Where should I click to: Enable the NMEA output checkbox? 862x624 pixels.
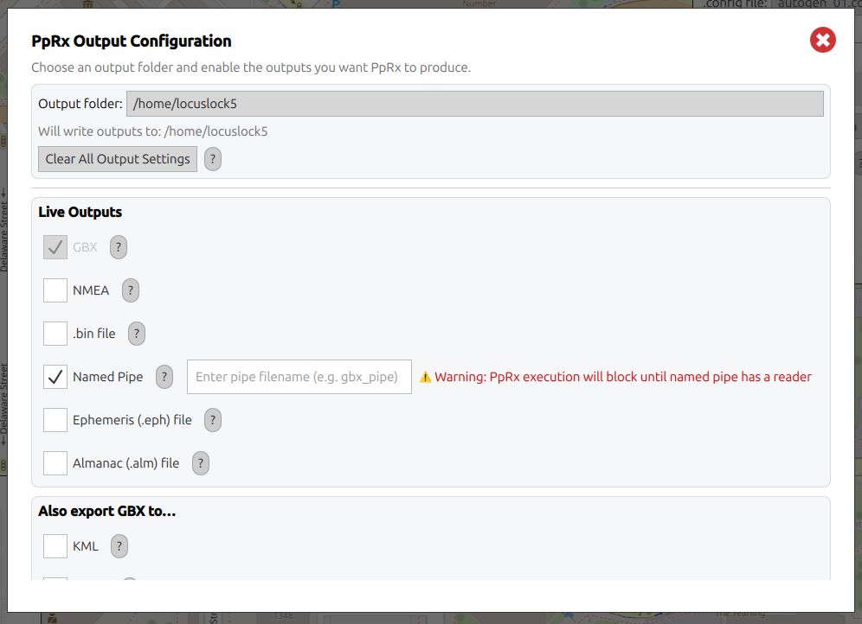coord(55,290)
